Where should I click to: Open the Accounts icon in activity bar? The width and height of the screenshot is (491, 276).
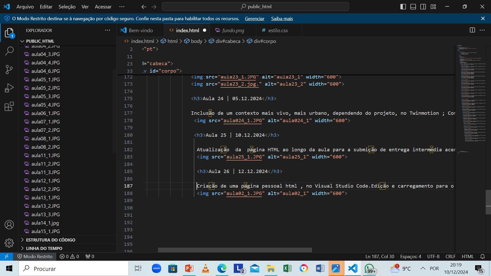click(x=9, y=225)
